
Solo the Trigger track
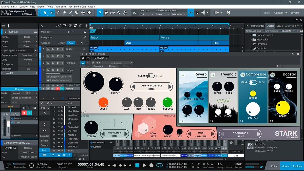point(53,49)
